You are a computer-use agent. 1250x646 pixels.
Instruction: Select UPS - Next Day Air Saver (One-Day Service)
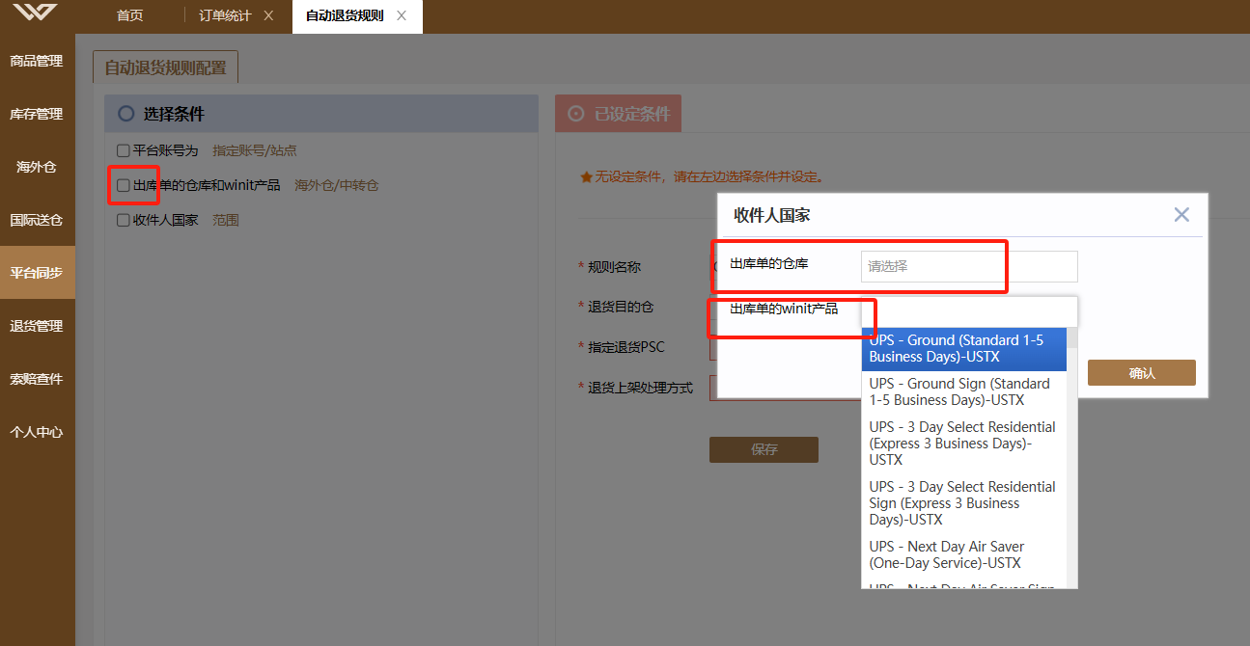(964, 555)
